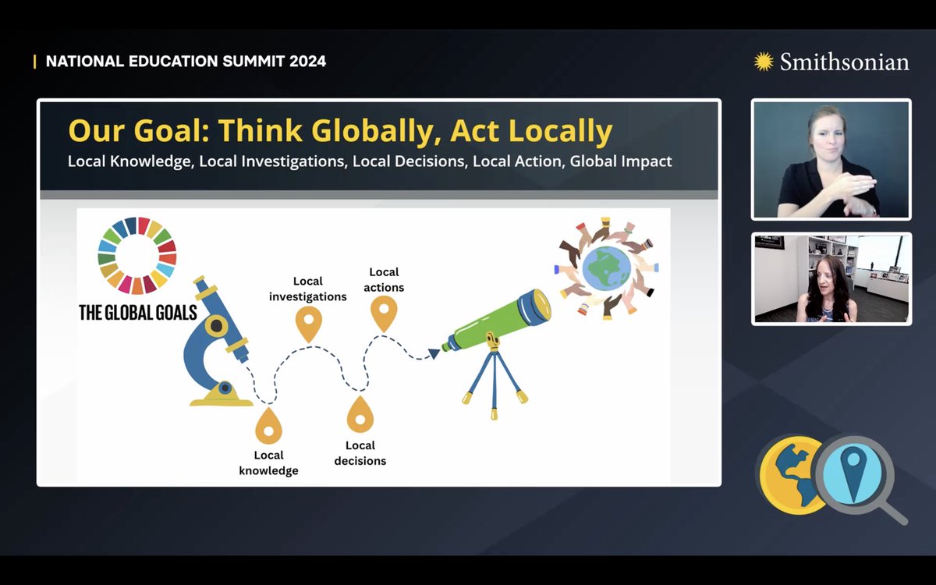Click the "Local investigations" label

(308, 289)
